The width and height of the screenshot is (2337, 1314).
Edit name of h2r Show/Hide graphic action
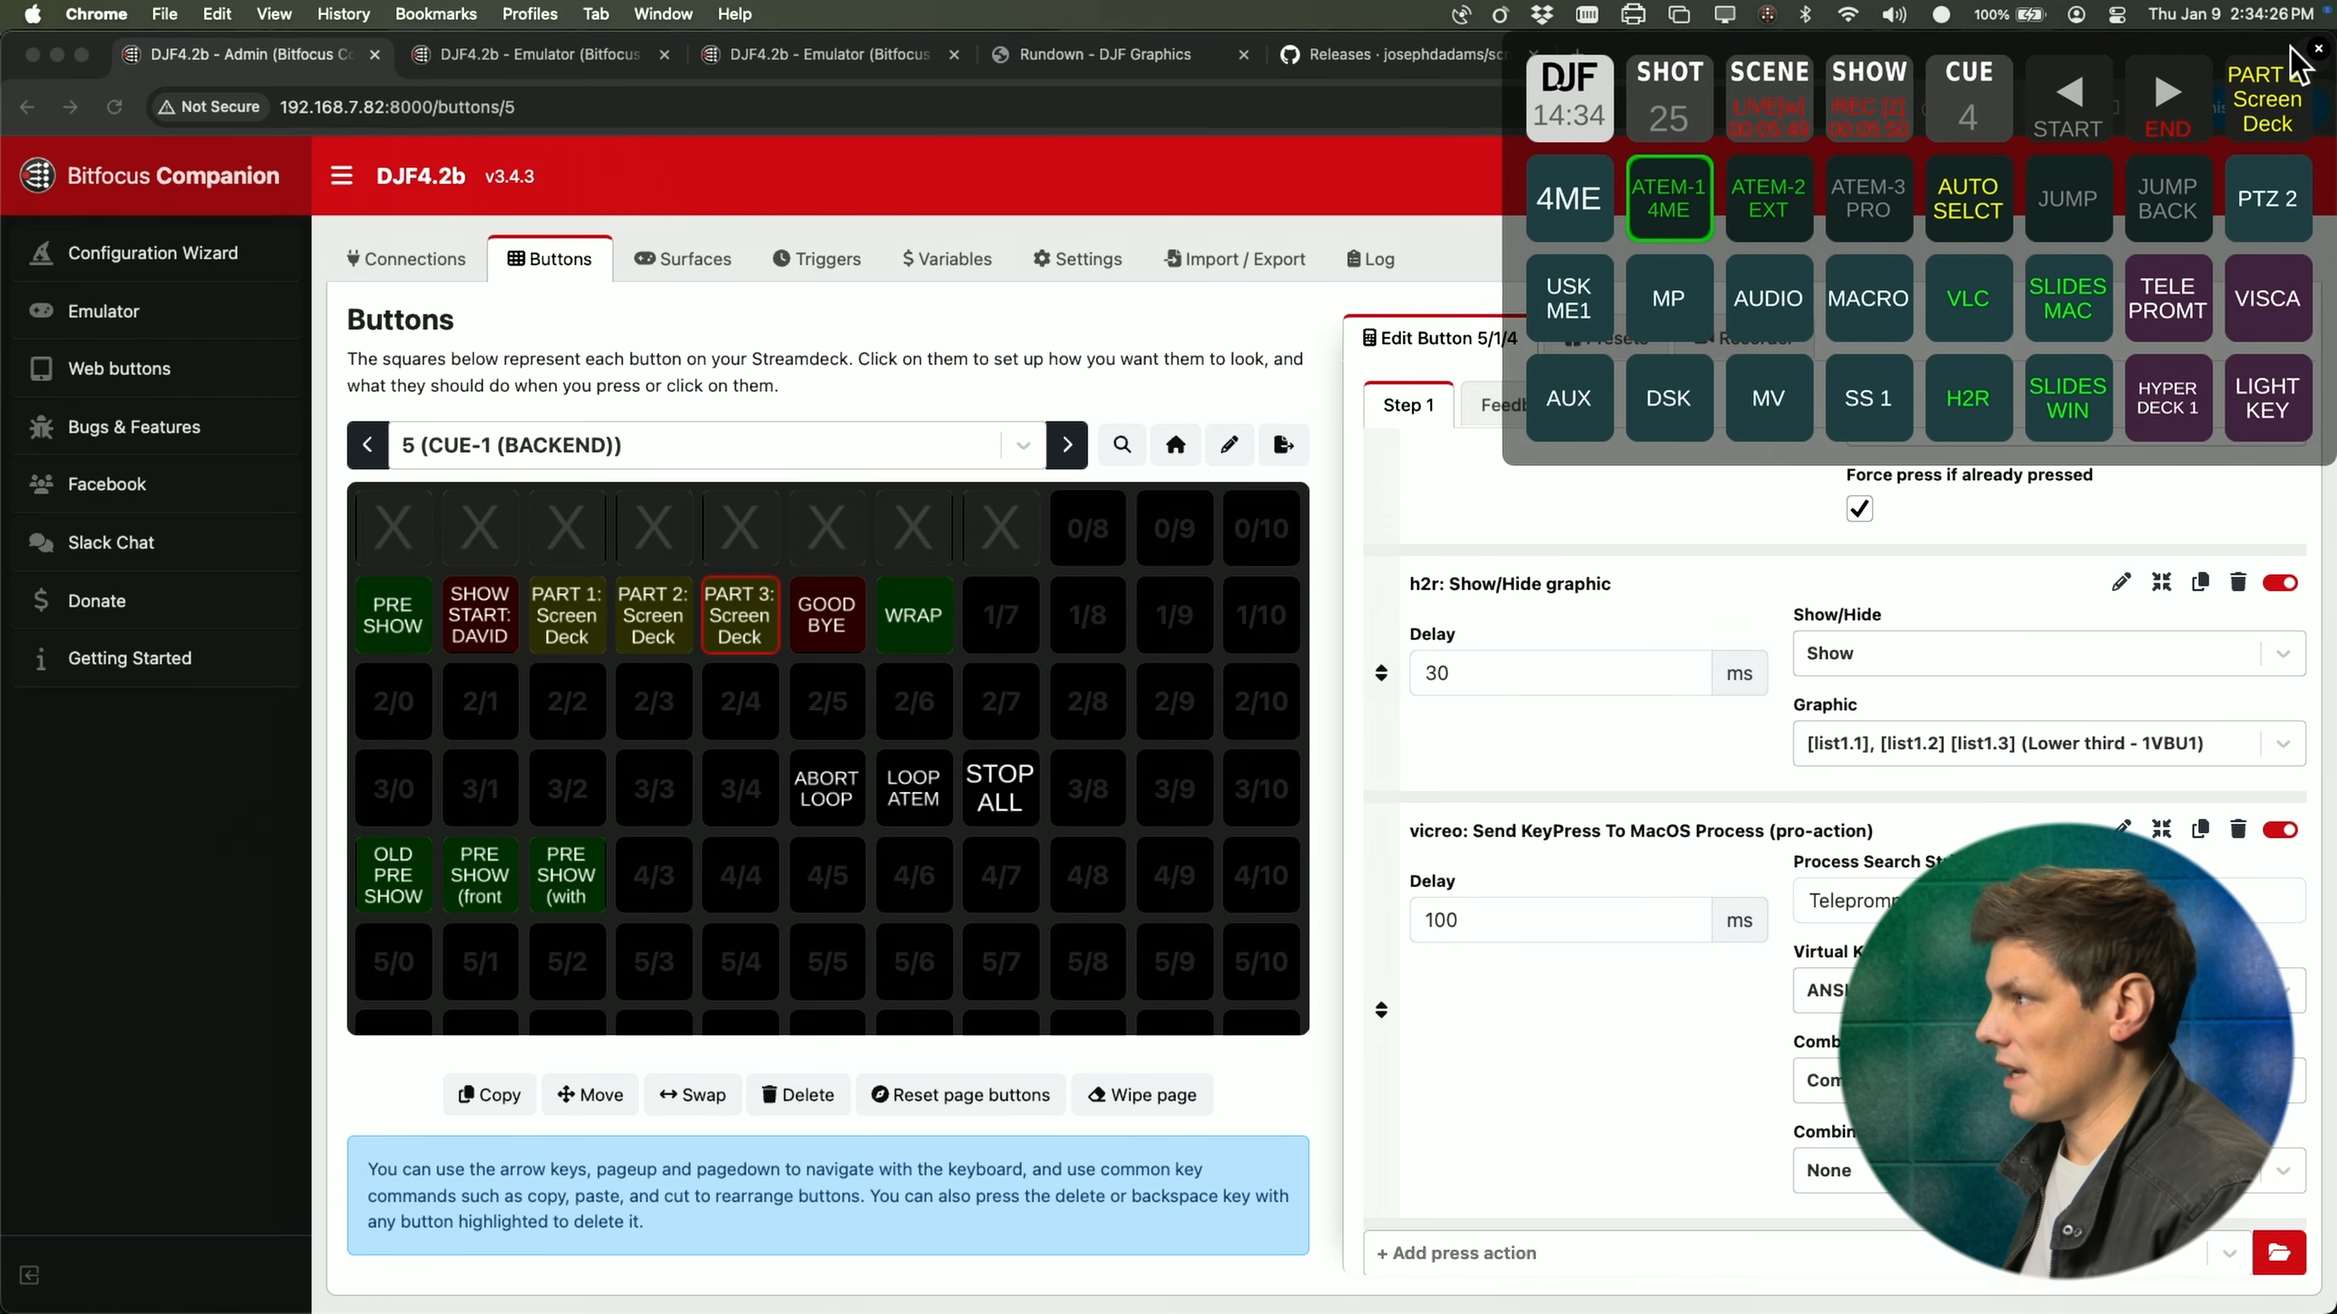(x=2121, y=582)
